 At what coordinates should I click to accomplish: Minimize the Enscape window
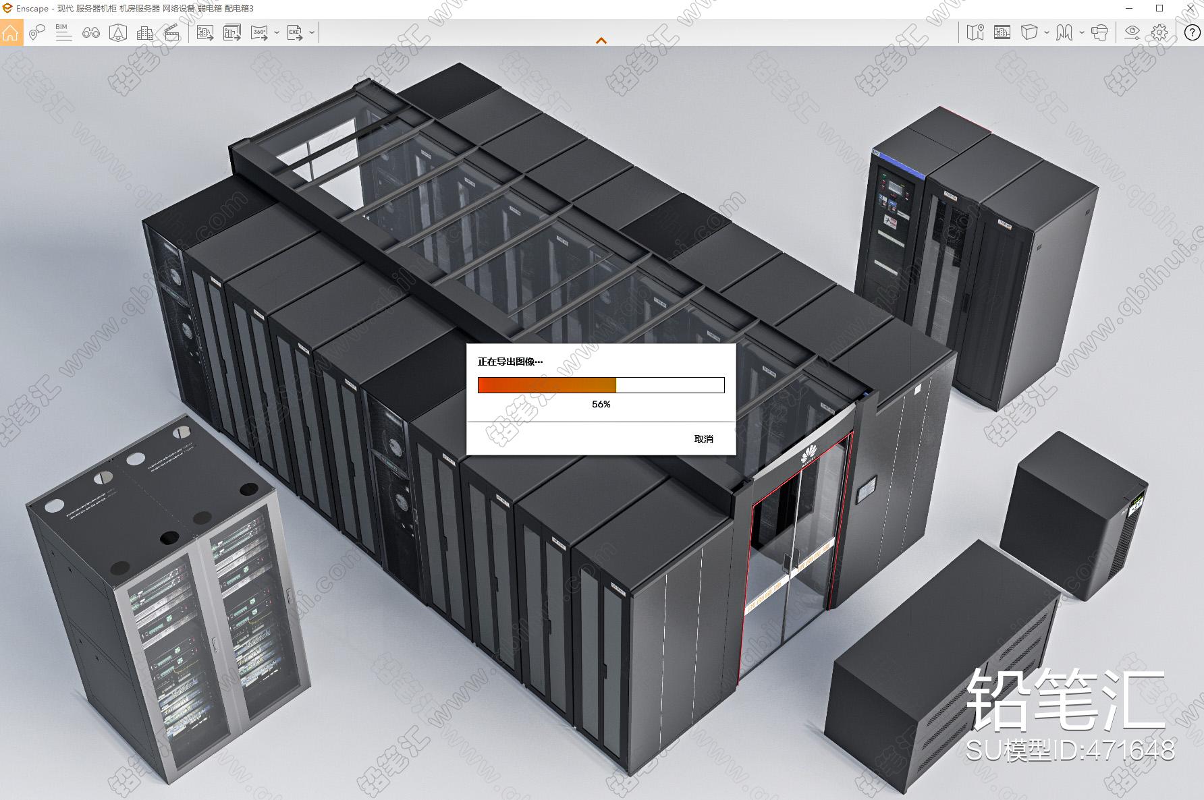tap(1130, 8)
